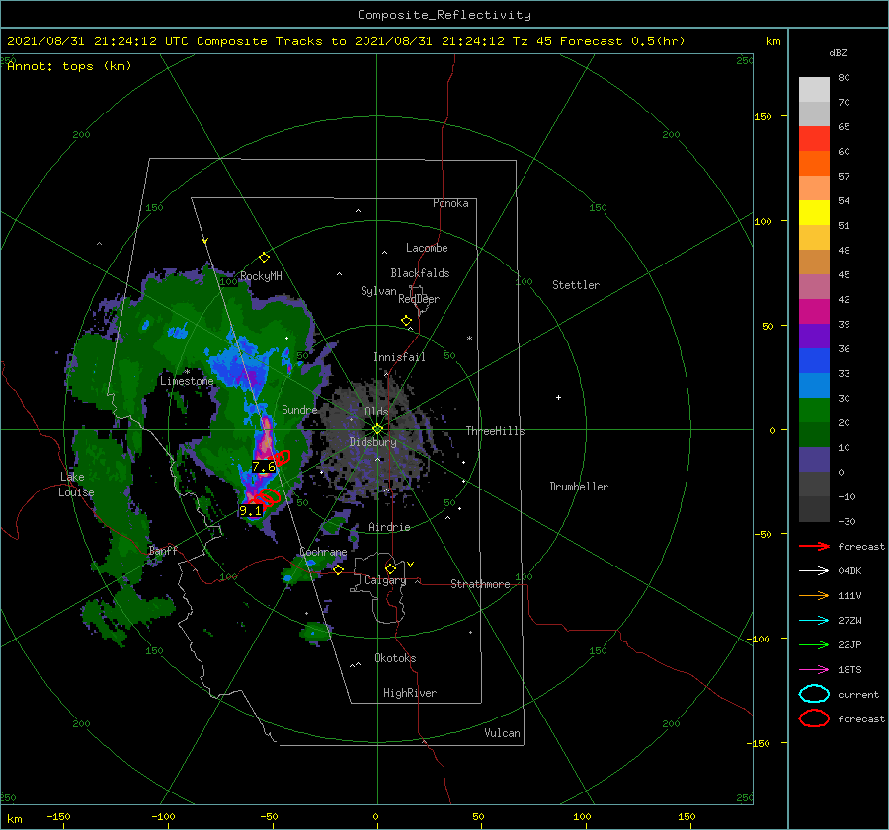The height and width of the screenshot is (830, 889).
Task: Click the Ponoka city label
Action: coord(450,203)
